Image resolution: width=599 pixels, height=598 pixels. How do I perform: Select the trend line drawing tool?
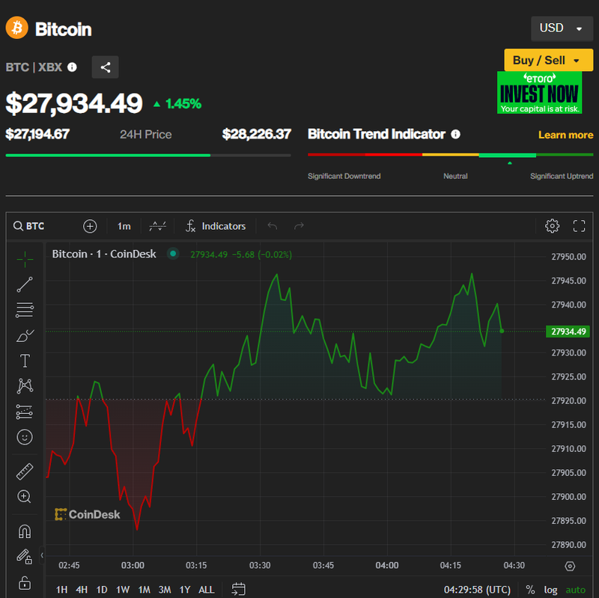click(25, 284)
